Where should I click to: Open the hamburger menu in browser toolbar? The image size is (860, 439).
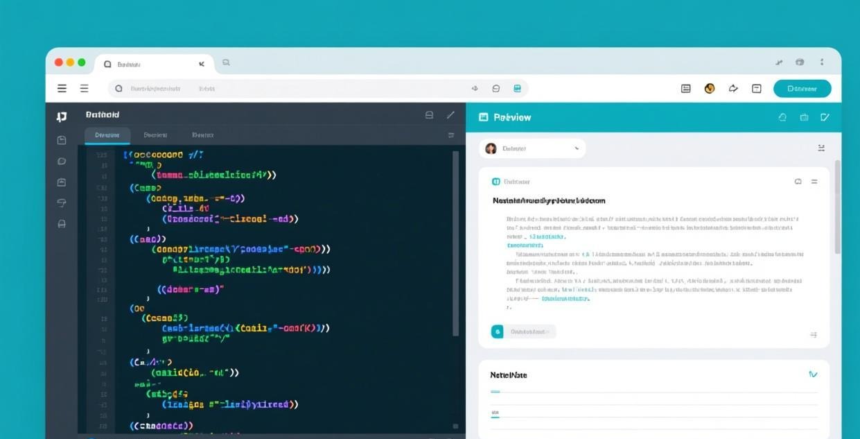point(62,88)
